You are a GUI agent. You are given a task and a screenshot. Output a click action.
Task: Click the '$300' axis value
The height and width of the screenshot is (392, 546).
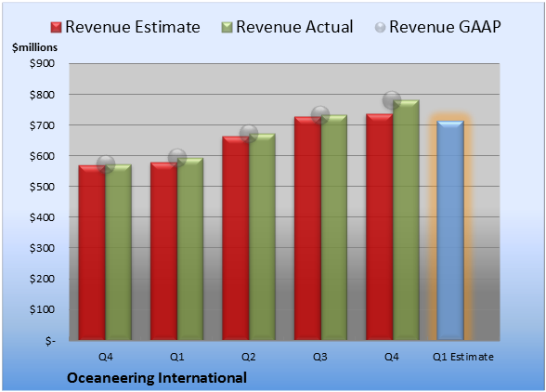click(x=42, y=248)
